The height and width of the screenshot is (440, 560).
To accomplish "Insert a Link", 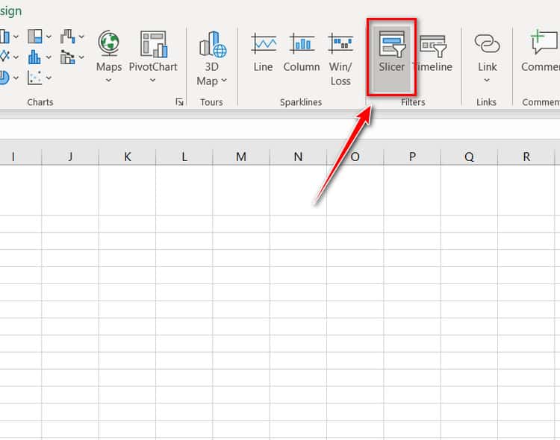I will (x=487, y=52).
